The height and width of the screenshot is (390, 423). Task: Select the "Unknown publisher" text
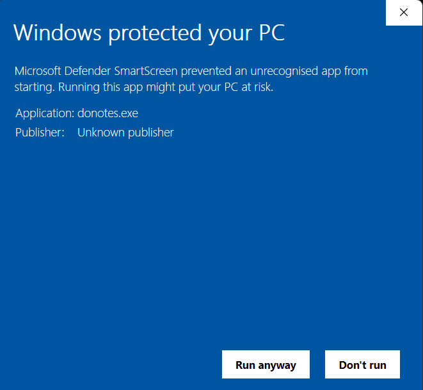point(125,133)
